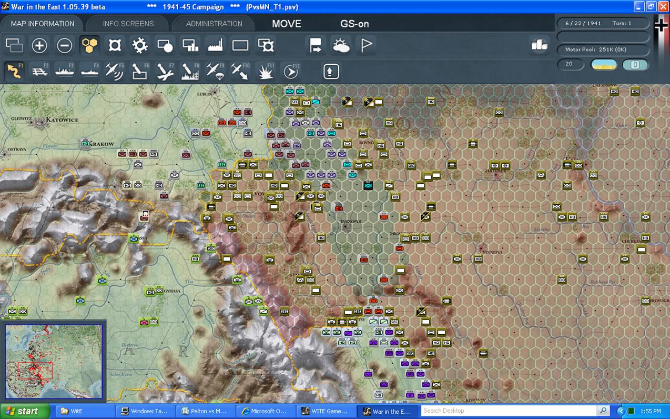Select the F8 bomb city mode

[x=190, y=71]
